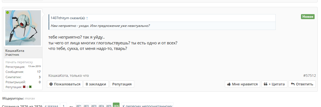Click the up-arrow icon after the quote author
The width and height of the screenshot is (321, 107).
[x=87, y=18]
